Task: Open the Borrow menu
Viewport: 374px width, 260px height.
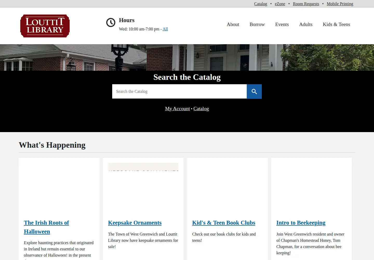Action: [257, 24]
